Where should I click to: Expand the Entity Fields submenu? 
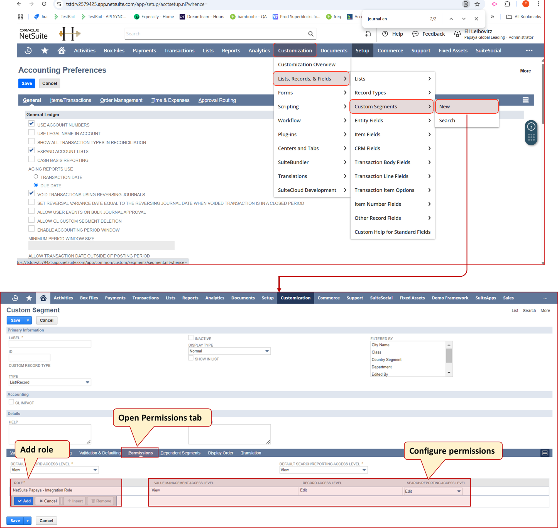click(x=392, y=120)
